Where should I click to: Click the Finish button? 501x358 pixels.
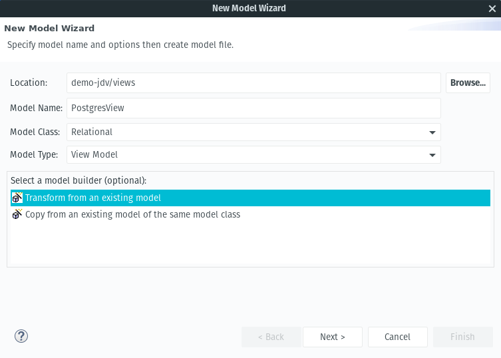463,337
